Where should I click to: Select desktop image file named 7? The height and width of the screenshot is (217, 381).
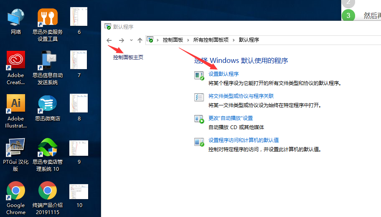(x=79, y=65)
